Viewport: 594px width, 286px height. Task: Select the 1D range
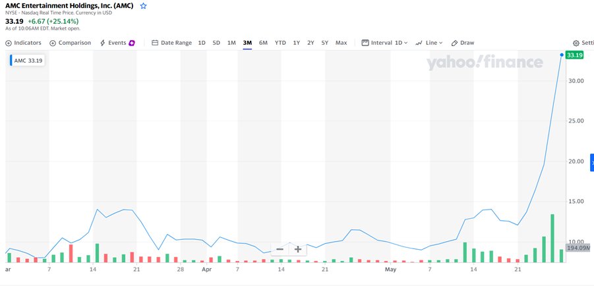click(202, 43)
